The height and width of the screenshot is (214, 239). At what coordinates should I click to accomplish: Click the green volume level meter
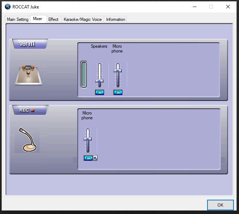(84, 75)
